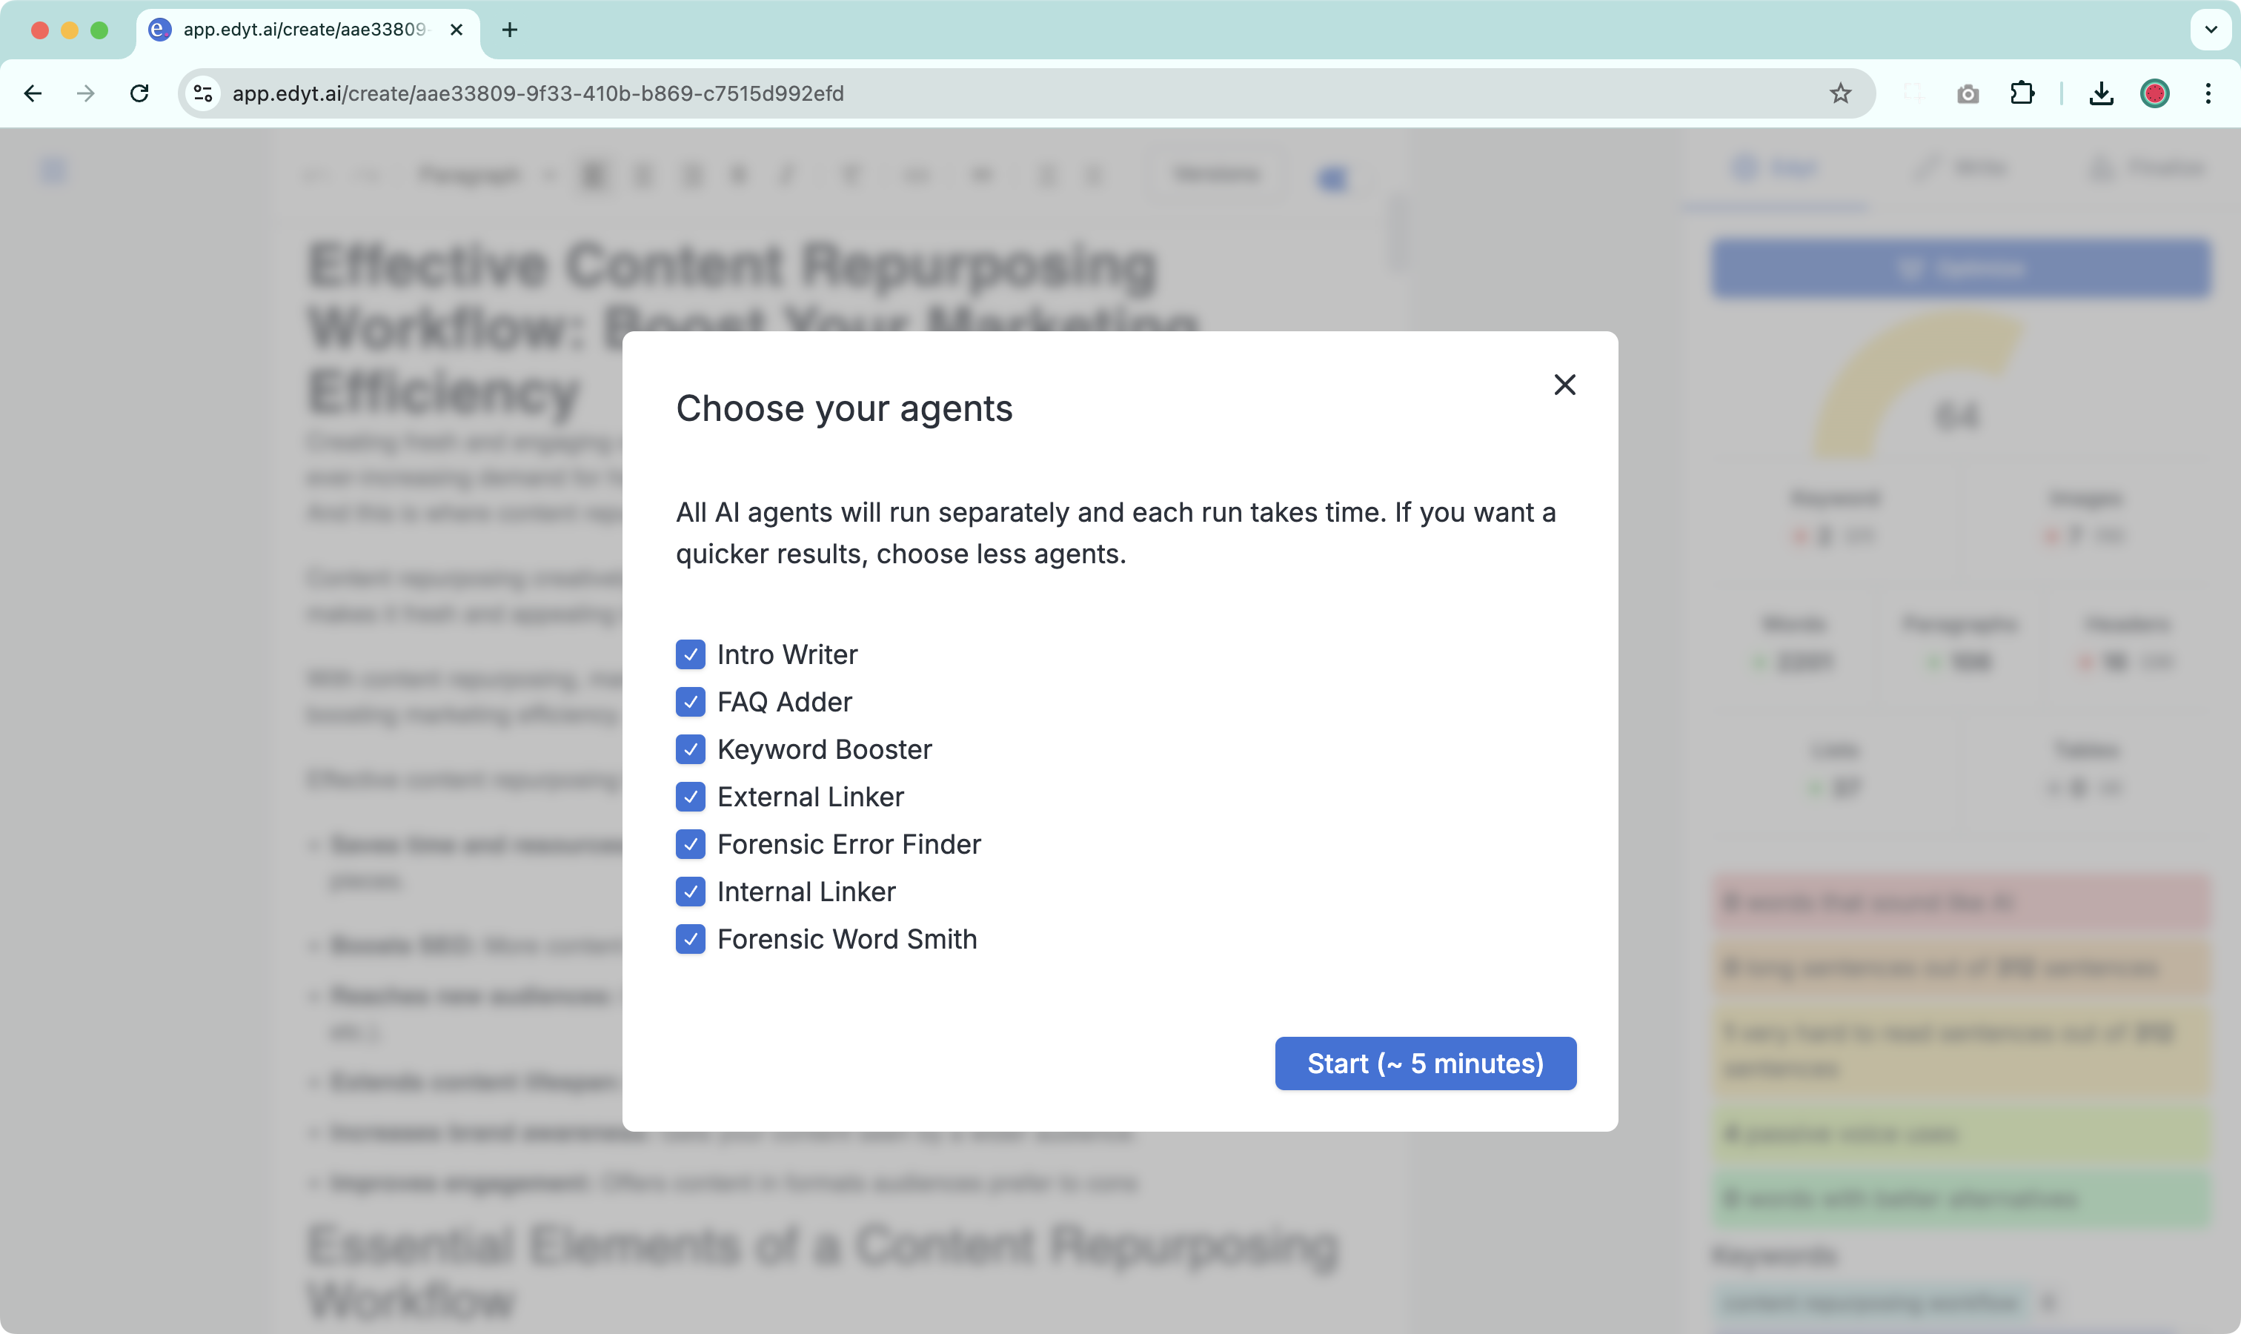Open the tab search chevron
The width and height of the screenshot is (2241, 1334).
(x=2210, y=30)
